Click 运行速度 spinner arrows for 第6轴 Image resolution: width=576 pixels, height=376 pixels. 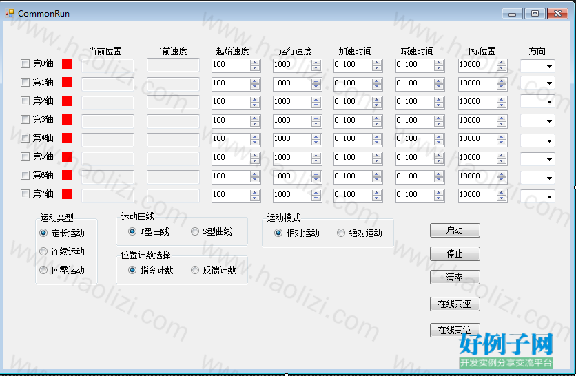click(x=316, y=177)
